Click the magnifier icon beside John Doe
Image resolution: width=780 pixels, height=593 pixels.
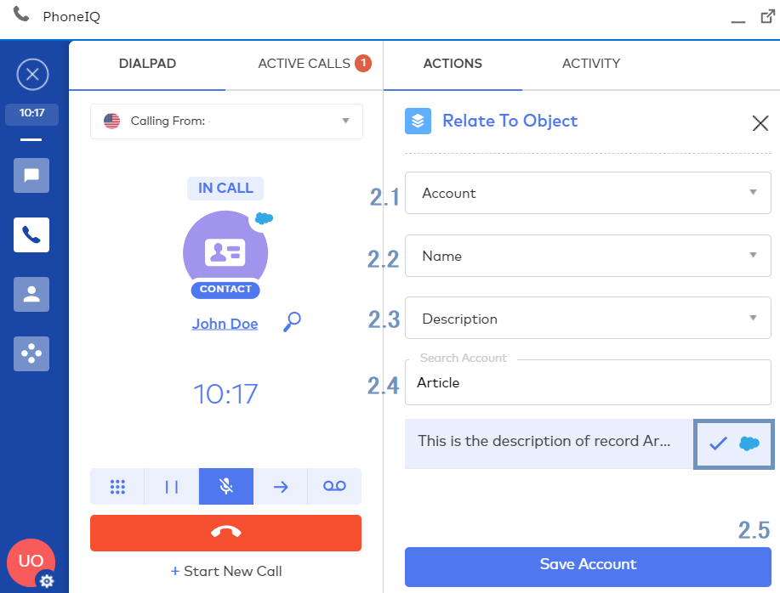tap(292, 322)
